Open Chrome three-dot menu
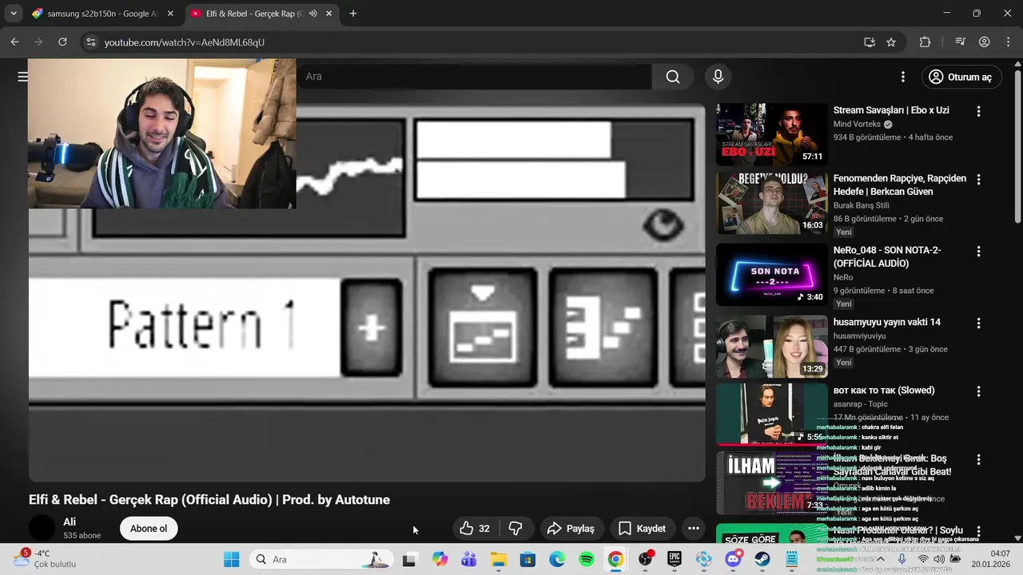1023x575 pixels. [x=1009, y=42]
